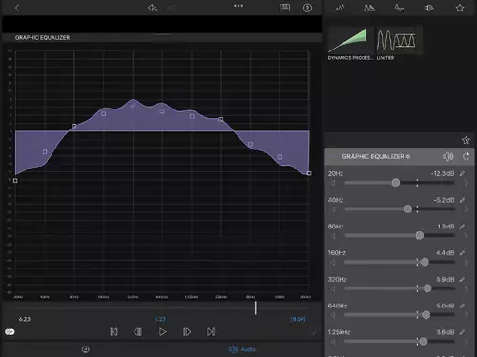Open the help question mark
Viewport: 477px width, 357px height.
tap(307, 8)
